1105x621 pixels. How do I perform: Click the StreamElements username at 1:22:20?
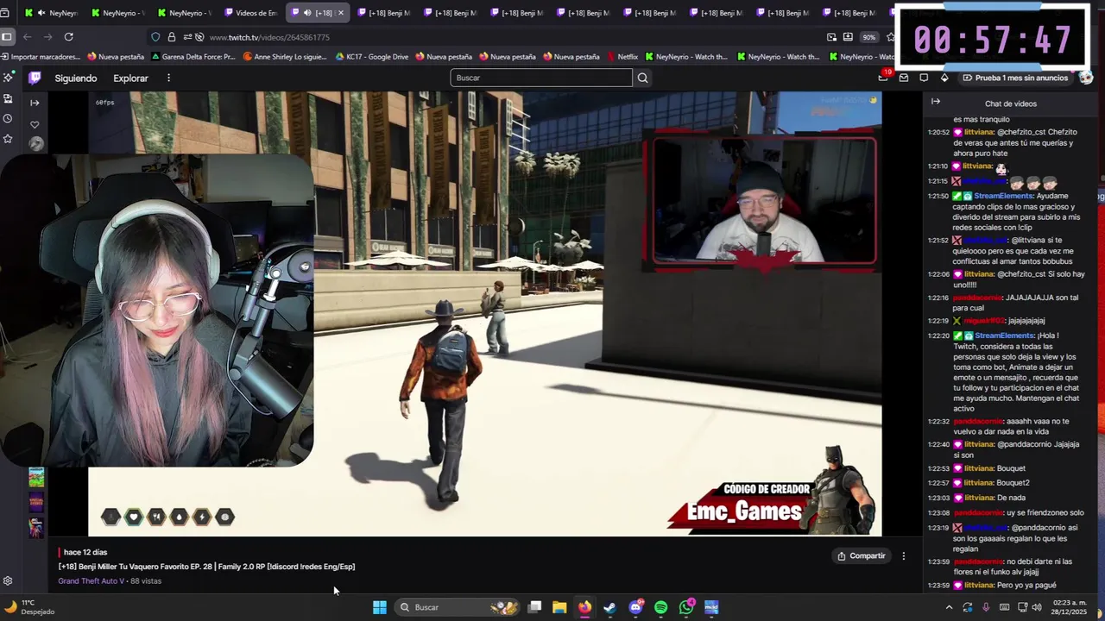tap(1004, 336)
